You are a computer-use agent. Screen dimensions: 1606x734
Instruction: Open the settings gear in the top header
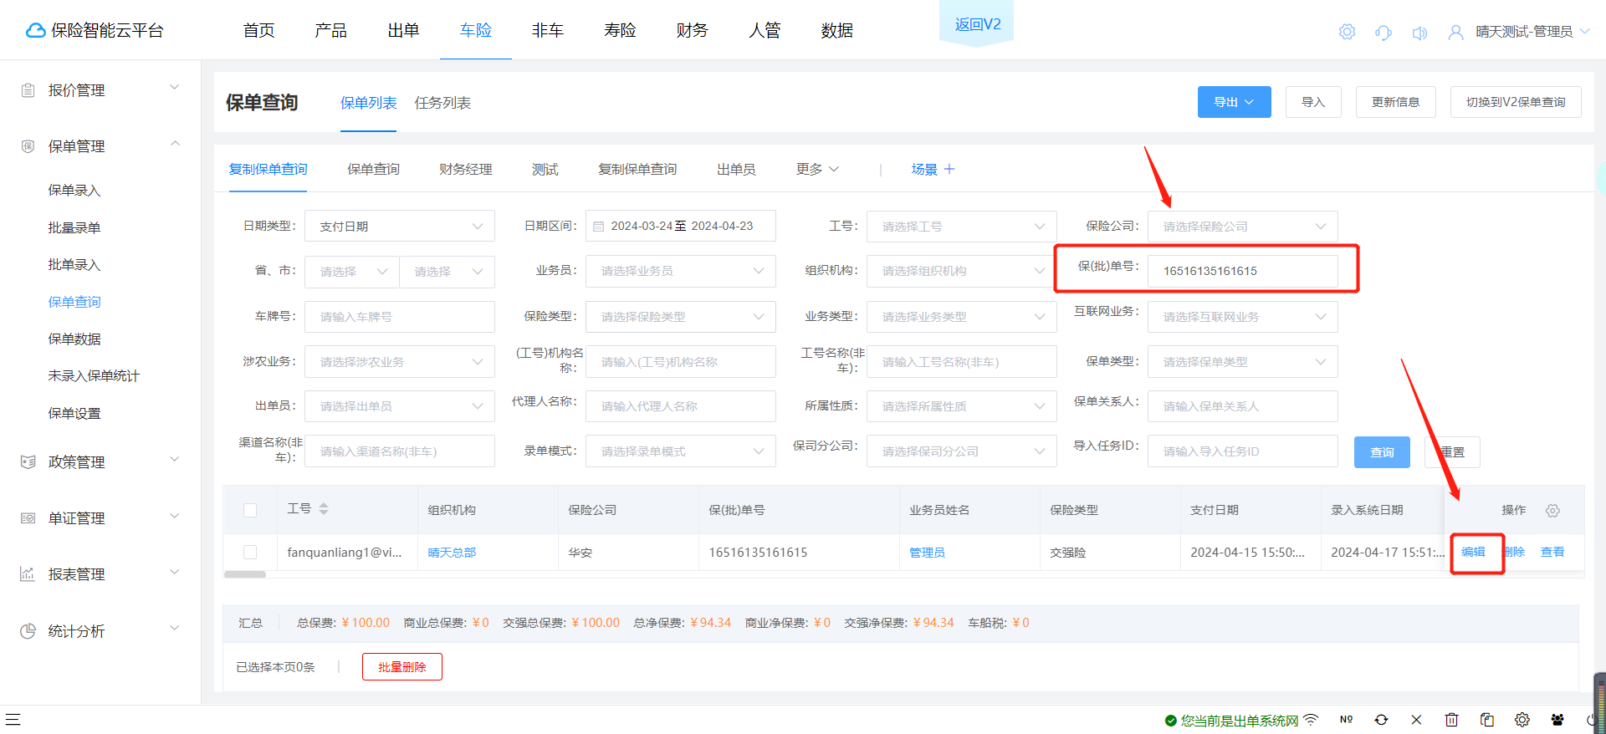(1347, 32)
